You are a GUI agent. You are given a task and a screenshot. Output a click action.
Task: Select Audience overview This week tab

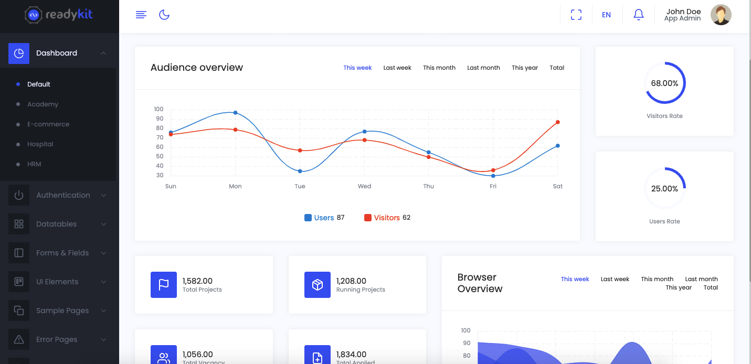[357, 68]
